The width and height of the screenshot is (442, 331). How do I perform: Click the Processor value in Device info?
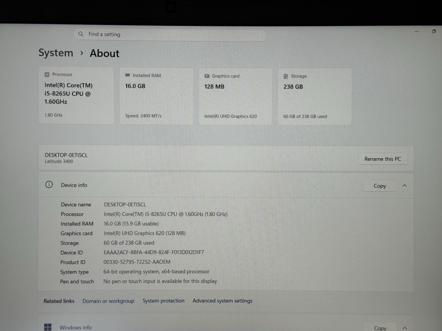tap(166, 214)
